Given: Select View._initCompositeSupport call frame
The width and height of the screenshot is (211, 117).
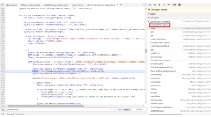Looking at the screenshot, I should point(179,71).
